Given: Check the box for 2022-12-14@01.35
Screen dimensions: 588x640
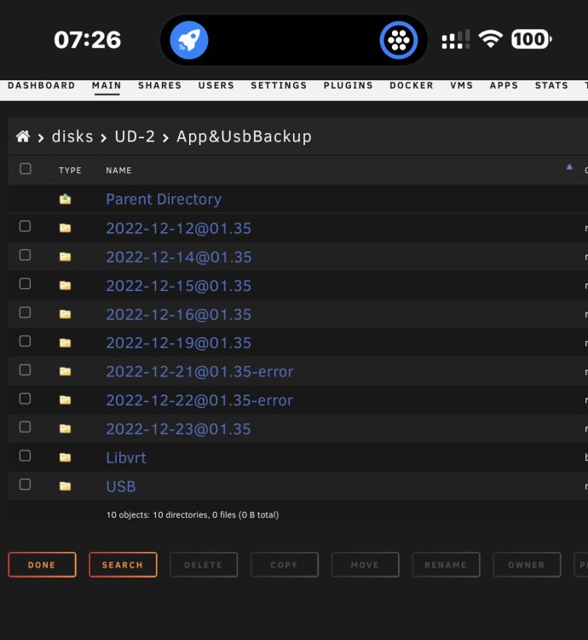Looking at the screenshot, I should click(x=26, y=255).
